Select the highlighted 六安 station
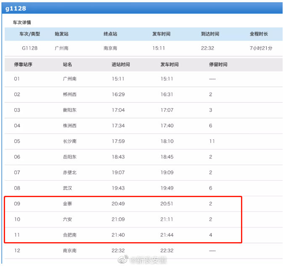This screenshot has height=267, width=286. tap(67, 219)
